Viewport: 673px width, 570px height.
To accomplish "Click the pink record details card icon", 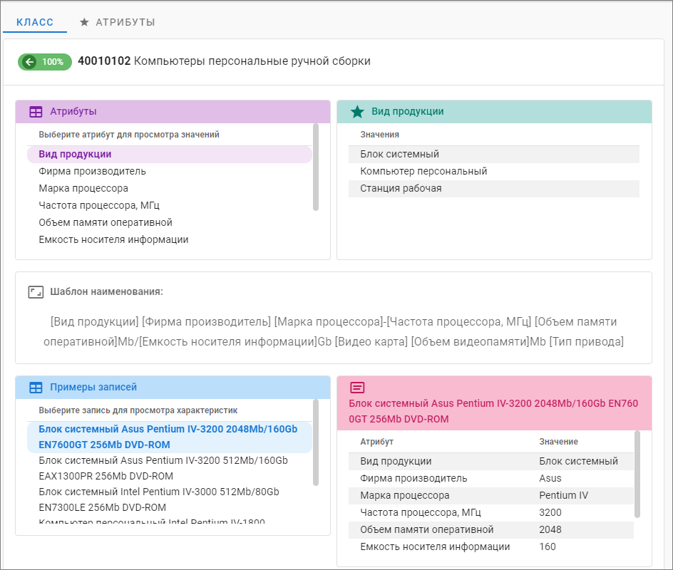I will [357, 388].
